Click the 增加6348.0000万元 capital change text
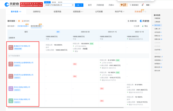The image size is (173, 111). pyautogui.click(x=136, y=39)
